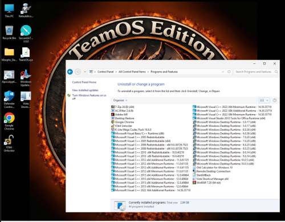
Task: Open the view options dropdown arrow
Action: [267, 100]
